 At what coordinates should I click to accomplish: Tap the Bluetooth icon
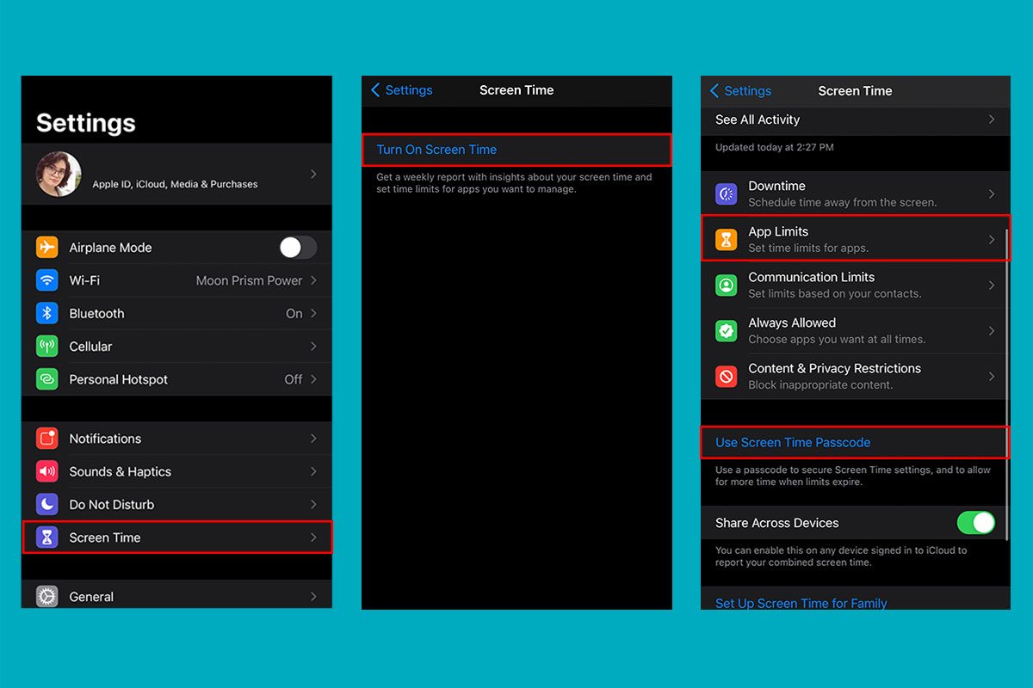pyautogui.click(x=48, y=313)
